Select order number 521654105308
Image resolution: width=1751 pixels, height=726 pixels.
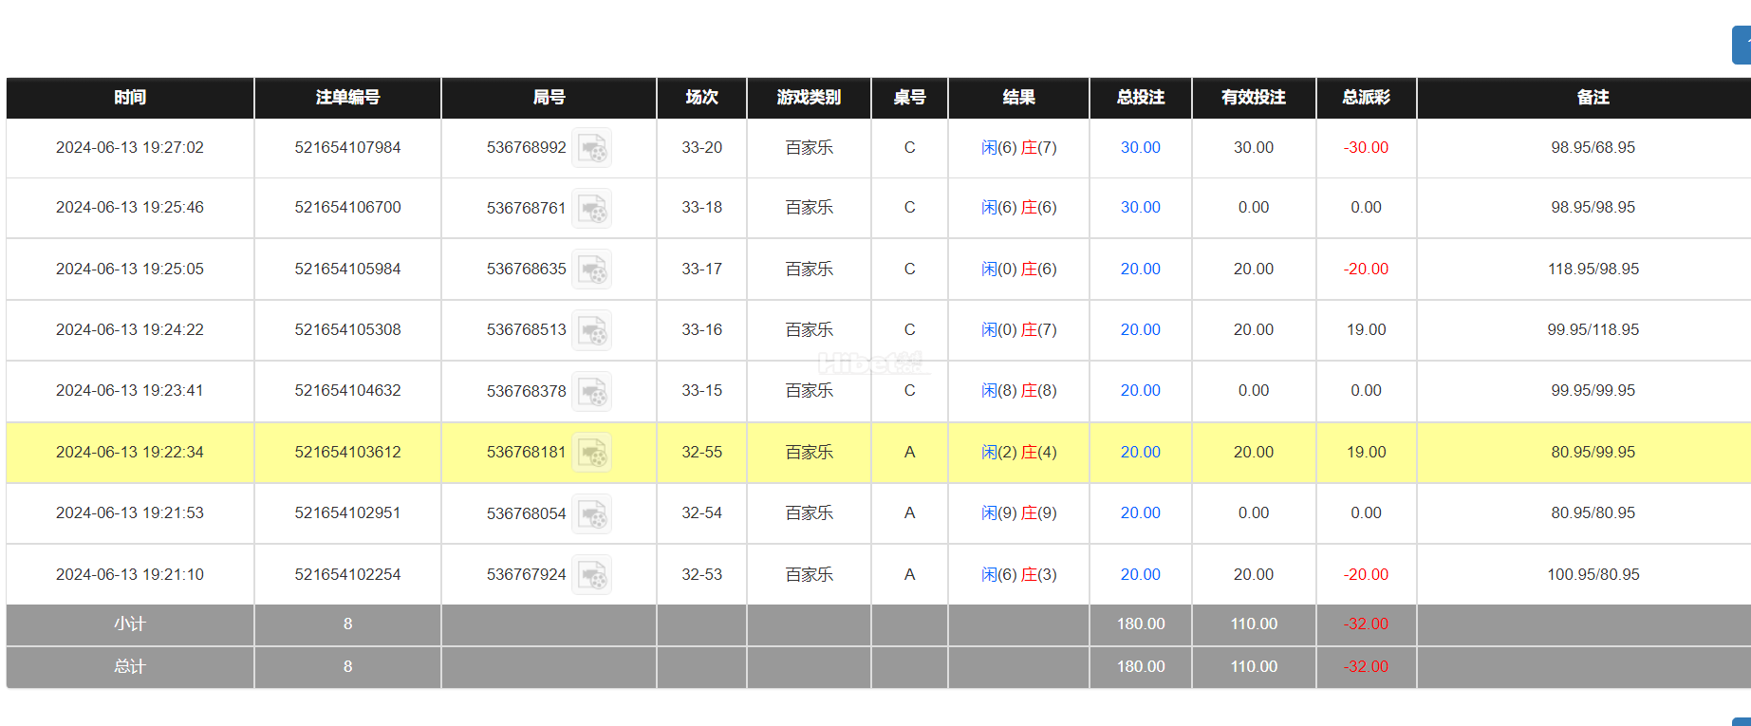pos(347,329)
